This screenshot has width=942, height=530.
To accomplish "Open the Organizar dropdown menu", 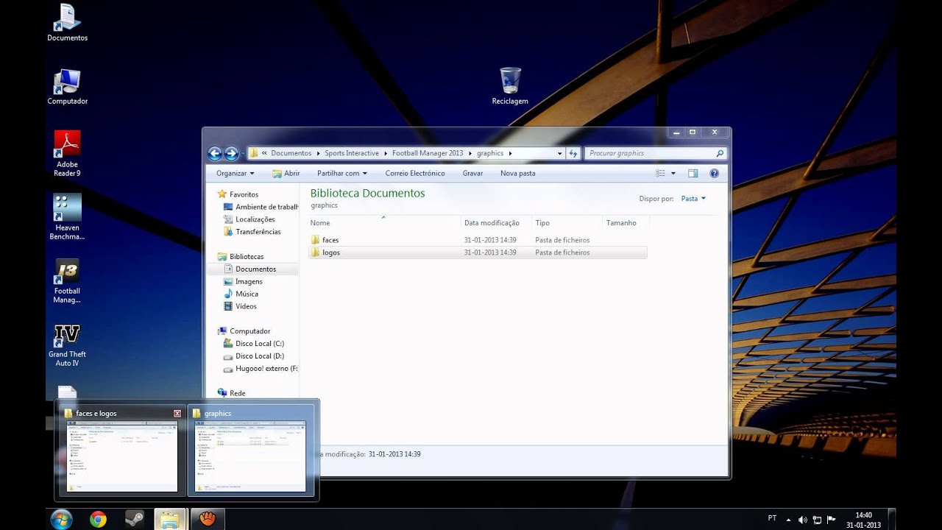I will click(235, 174).
